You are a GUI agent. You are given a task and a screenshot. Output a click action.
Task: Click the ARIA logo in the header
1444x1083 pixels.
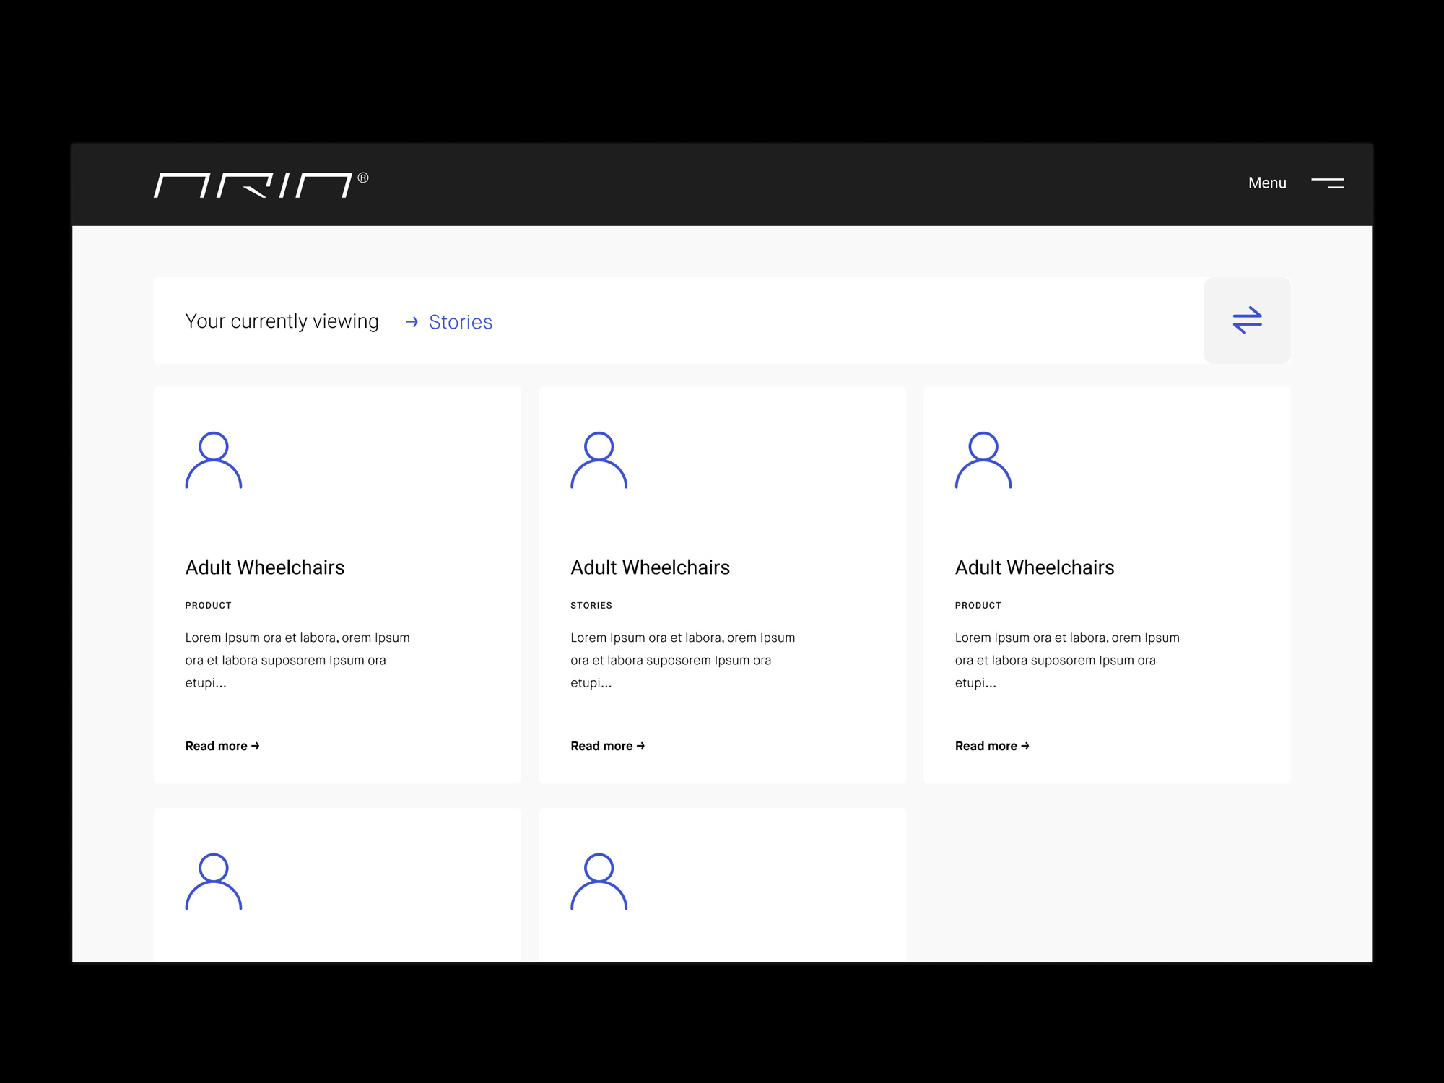click(x=261, y=185)
